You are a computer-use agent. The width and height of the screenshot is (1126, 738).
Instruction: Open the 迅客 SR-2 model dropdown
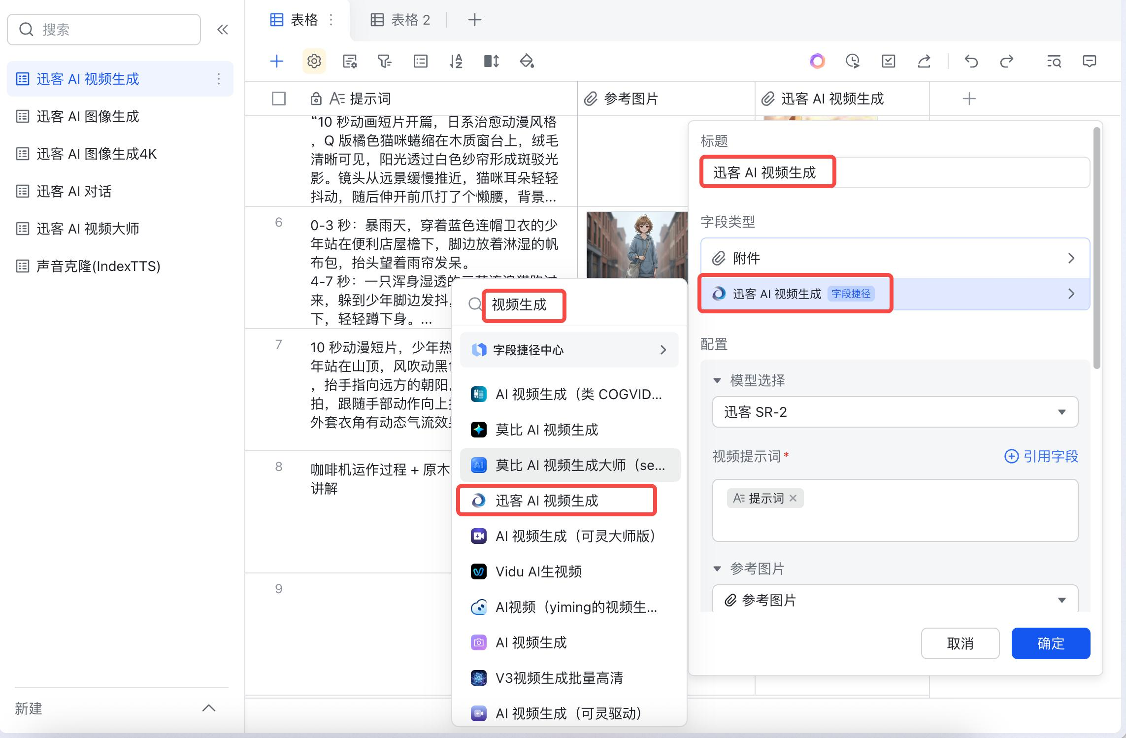click(894, 412)
